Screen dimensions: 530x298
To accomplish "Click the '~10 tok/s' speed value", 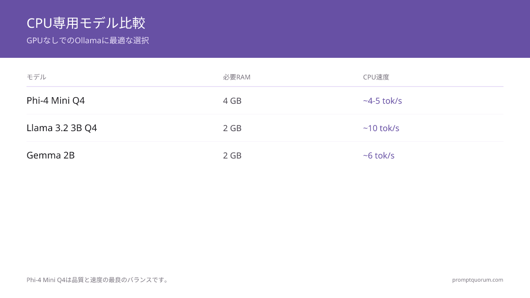I will click(381, 128).
